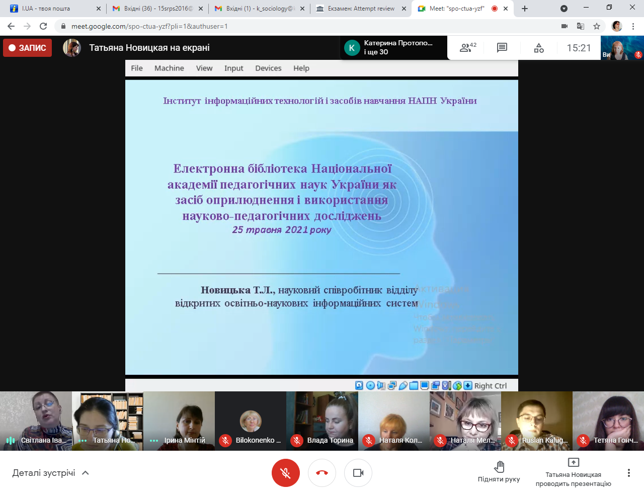This screenshot has width=644, height=495.
Task: Click the Google Translate icon in address bar
Action: (x=581, y=26)
